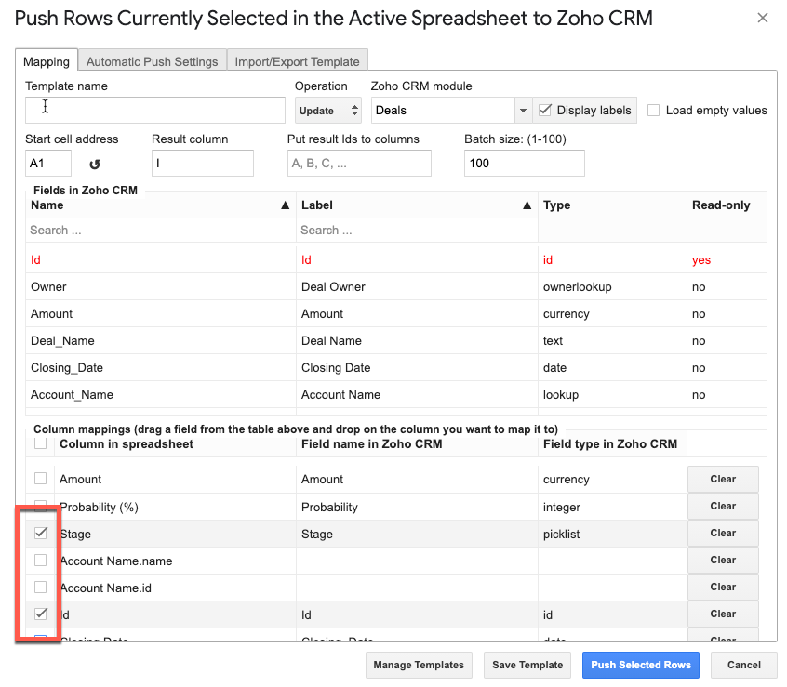Uncheck the Stage column mapping checkbox
The height and width of the screenshot is (687, 787).
pos(40,534)
